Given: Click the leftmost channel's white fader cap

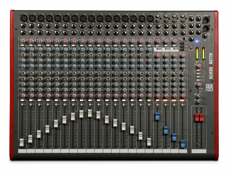Looking at the screenshot, I should [21, 143].
